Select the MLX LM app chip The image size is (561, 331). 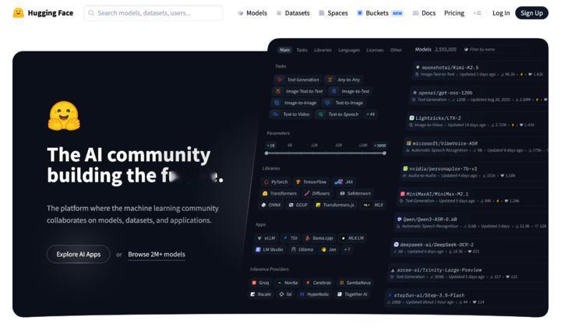pyautogui.click(x=351, y=238)
